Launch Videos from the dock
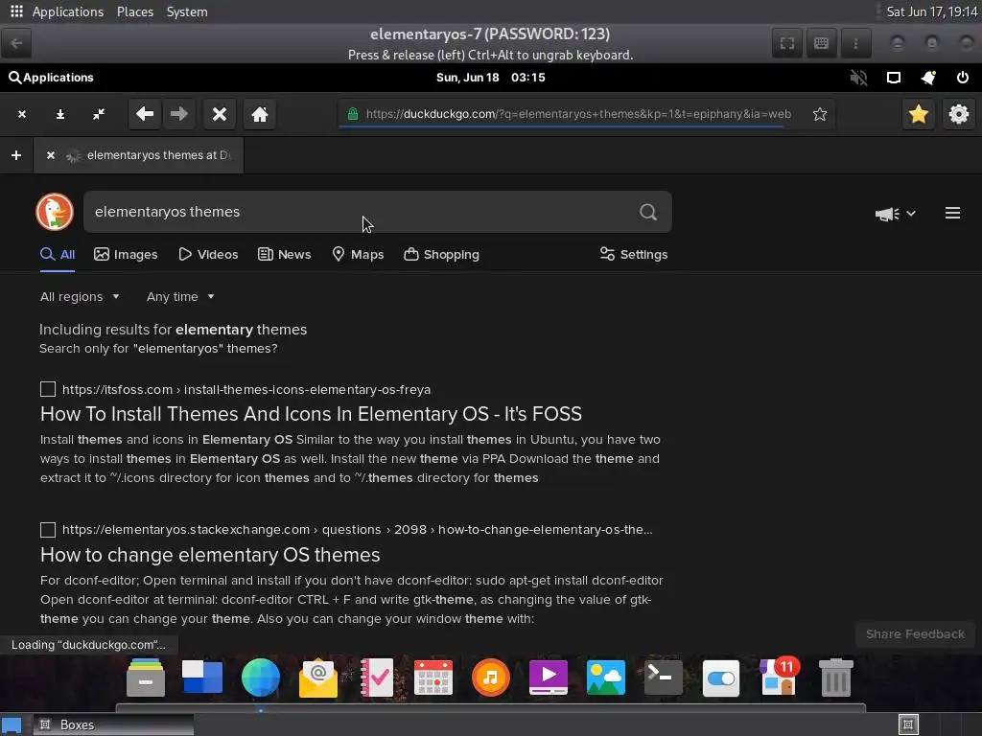The image size is (982, 736). pos(549,678)
